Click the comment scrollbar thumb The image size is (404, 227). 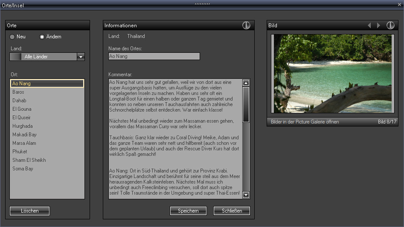click(x=246, y=104)
